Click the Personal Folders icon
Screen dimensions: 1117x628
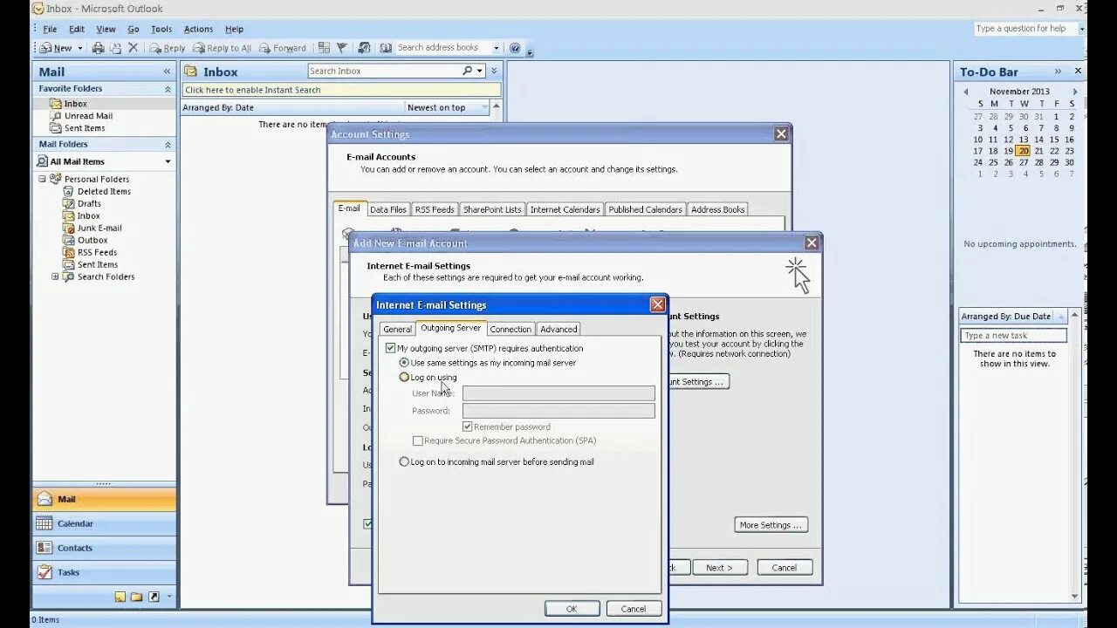56,179
